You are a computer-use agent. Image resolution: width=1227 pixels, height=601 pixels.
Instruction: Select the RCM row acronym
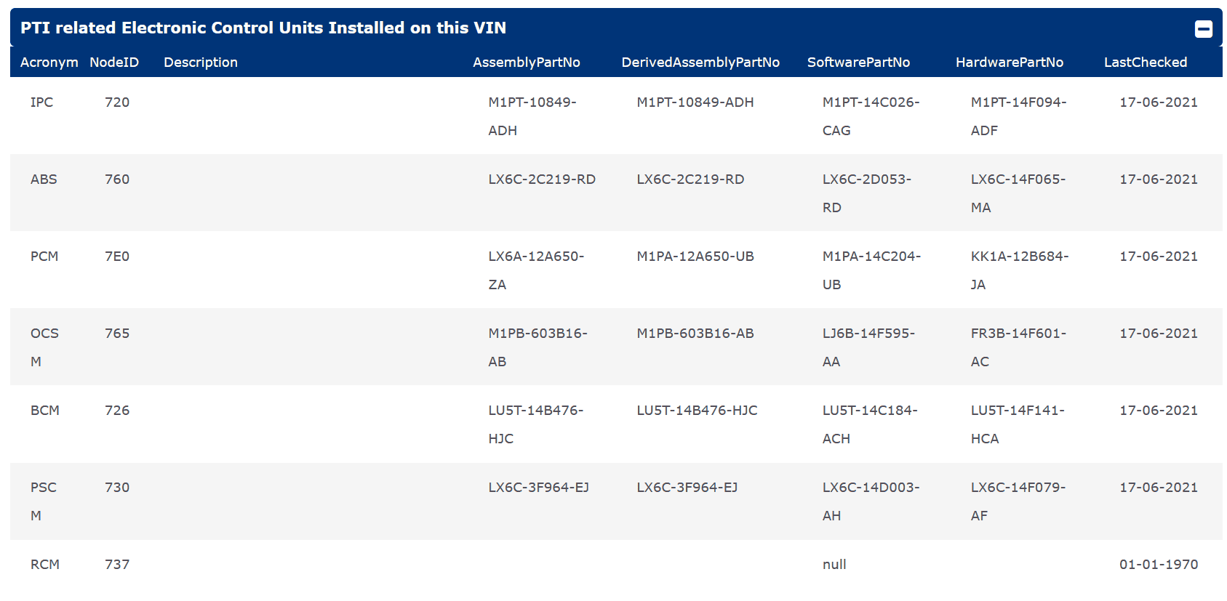coord(45,565)
